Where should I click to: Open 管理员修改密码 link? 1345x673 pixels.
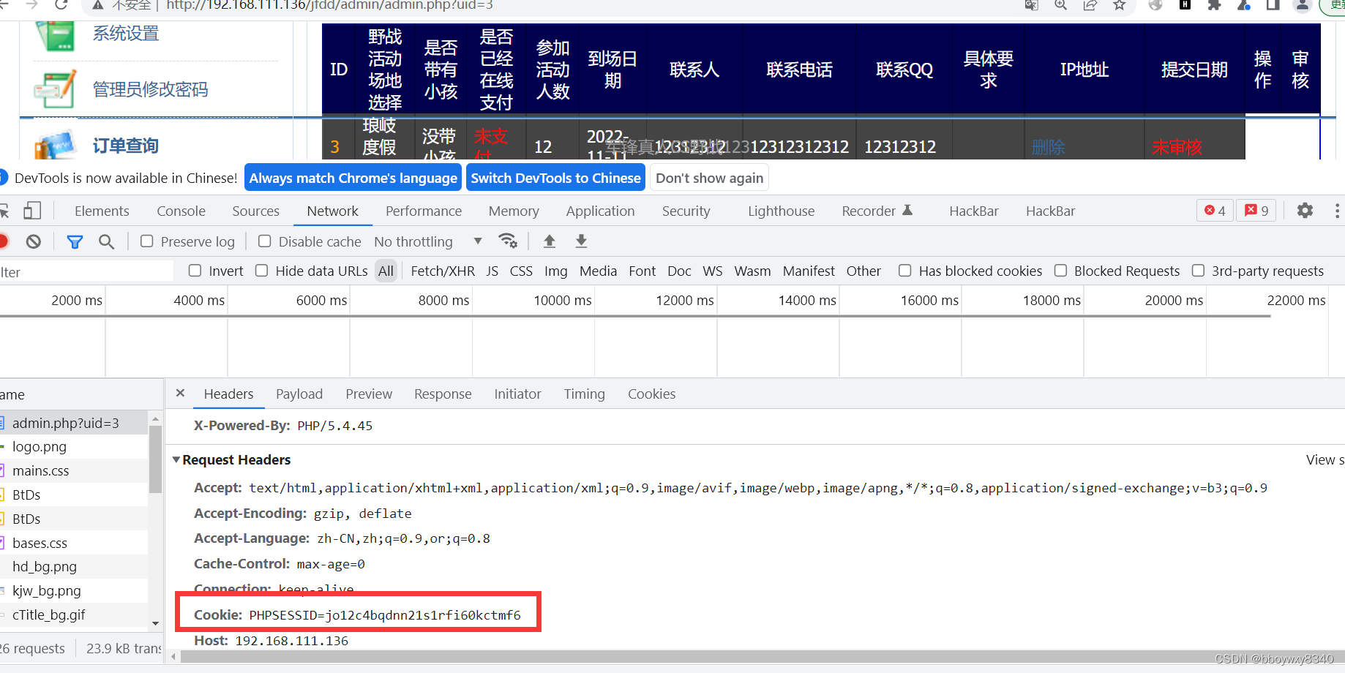(x=150, y=89)
